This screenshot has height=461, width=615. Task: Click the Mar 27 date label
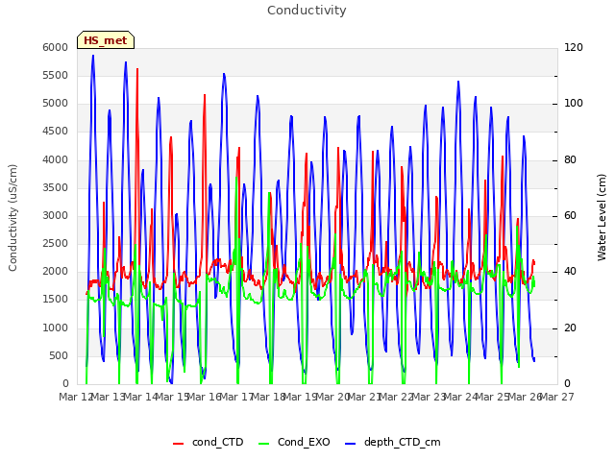[x=556, y=397]
